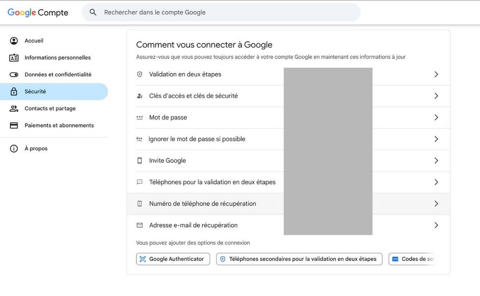Open Numéro de téléphone de récupération chevron

(436, 204)
